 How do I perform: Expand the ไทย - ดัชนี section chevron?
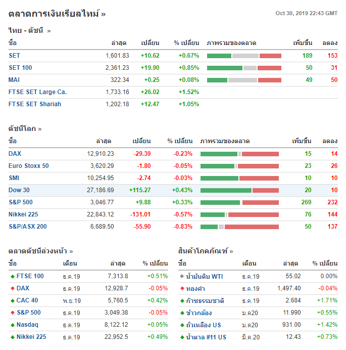pyautogui.click(x=49, y=31)
